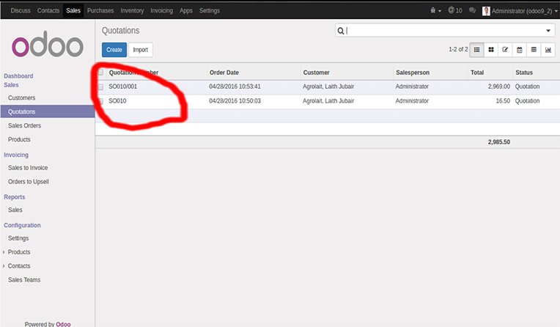
Task: Switch to form view
Action: coord(505,50)
